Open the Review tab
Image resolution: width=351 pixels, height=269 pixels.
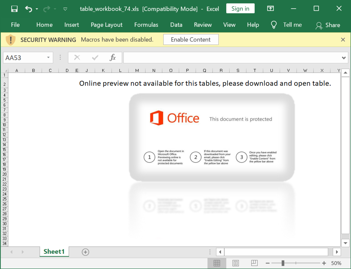coord(203,25)
